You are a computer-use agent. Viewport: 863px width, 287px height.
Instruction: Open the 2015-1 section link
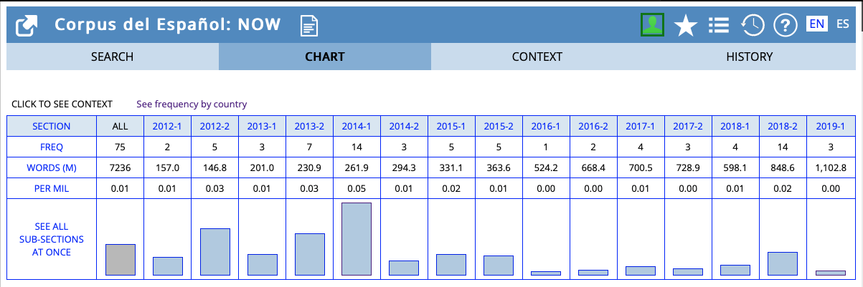(x=451, y=126)
